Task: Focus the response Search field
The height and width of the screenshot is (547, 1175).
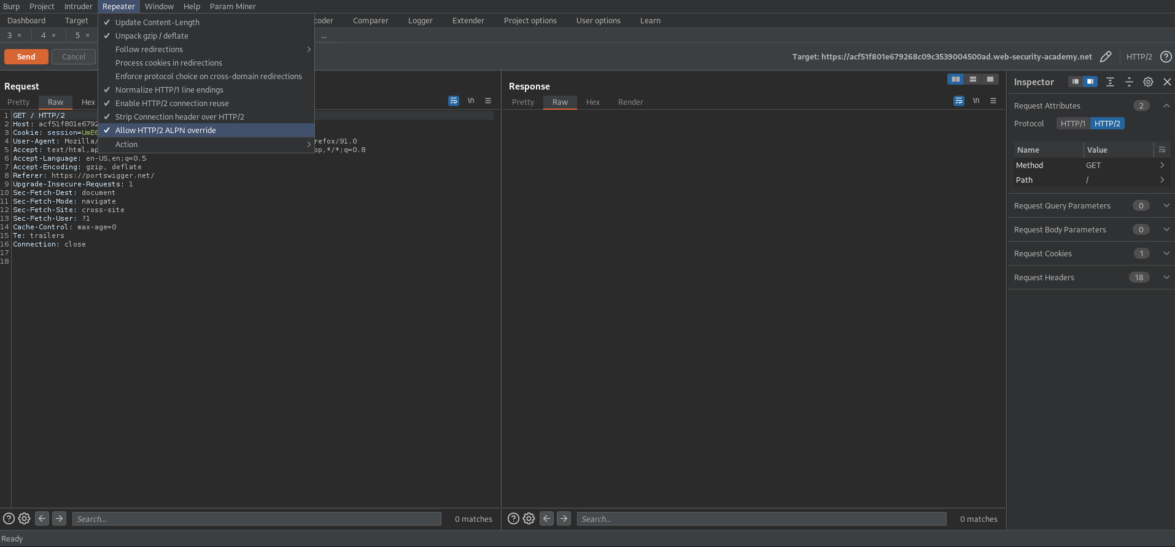Action: coord(761,519)
